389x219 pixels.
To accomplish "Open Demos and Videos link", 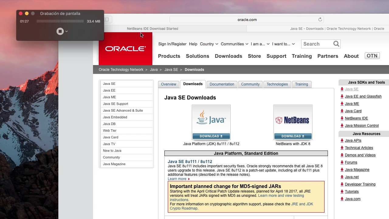I will 360,155.
